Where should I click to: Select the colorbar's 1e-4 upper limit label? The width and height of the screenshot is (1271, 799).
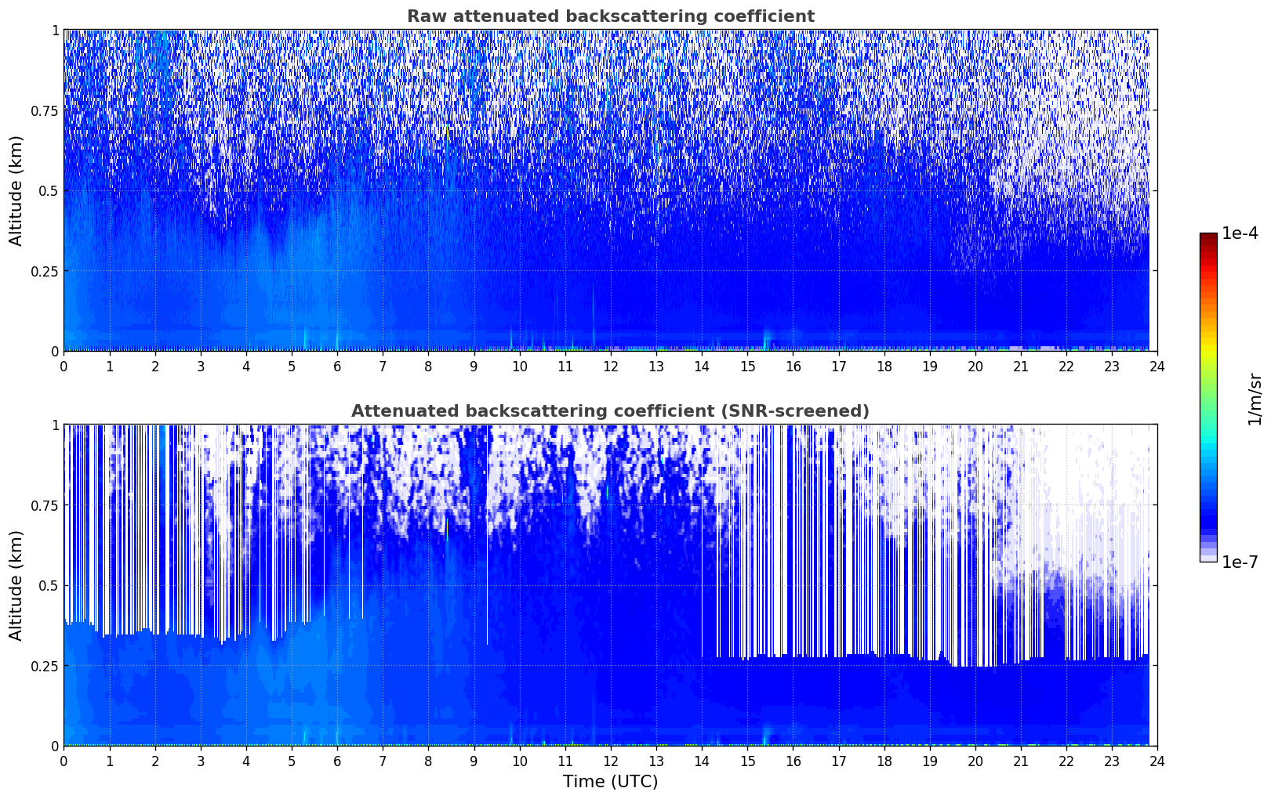coord(1239,234)
